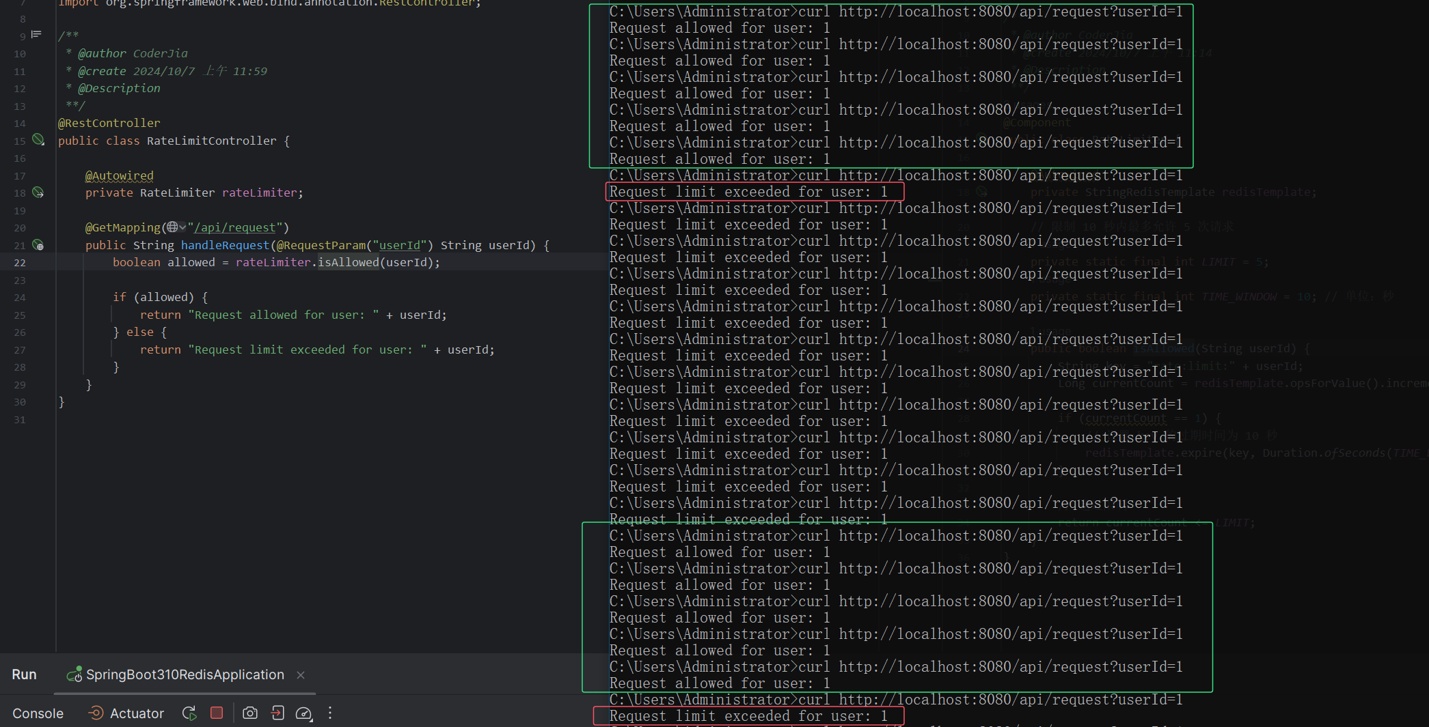The width and height of the screenshot is (1429, 727).
Task: Click the Rerun application icon
Action: pos(189,713)
